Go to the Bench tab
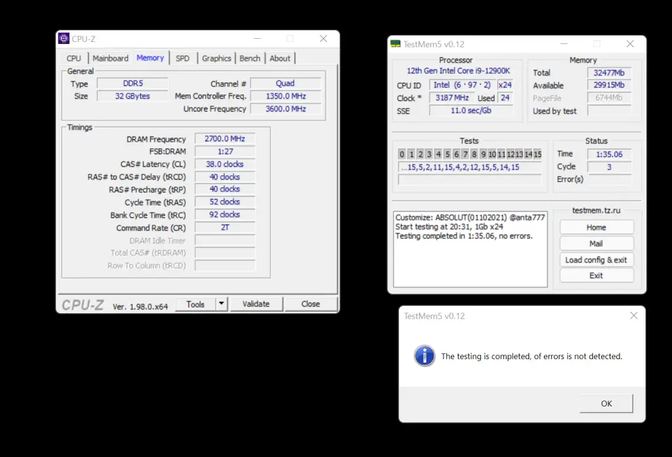The width and height of the screenshot is (672, 457). pos(250,58)
